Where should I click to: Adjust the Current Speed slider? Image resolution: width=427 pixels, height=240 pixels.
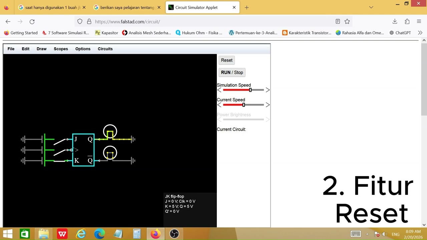tap(244, 105)
